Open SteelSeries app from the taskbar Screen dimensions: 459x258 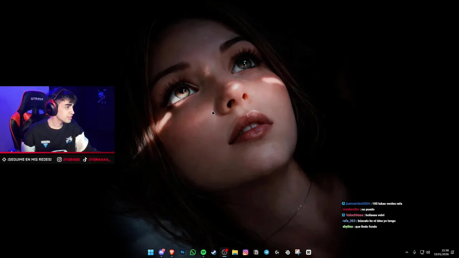point(288,252)
